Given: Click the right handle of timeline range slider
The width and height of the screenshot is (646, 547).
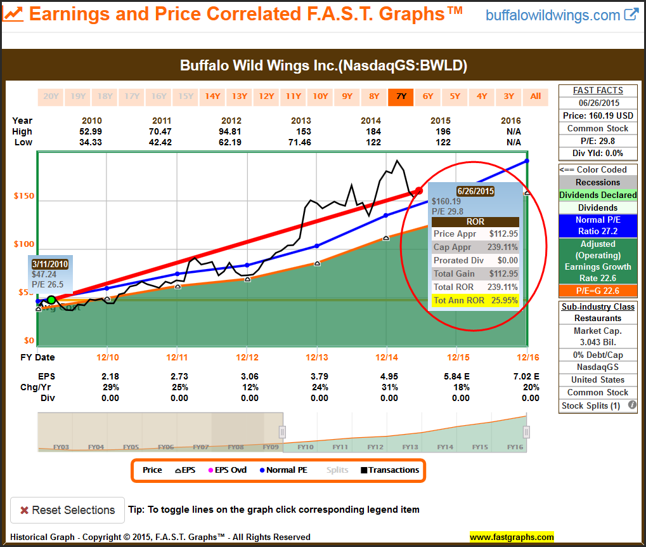Looking at the screenshot, I should (526, 432).
